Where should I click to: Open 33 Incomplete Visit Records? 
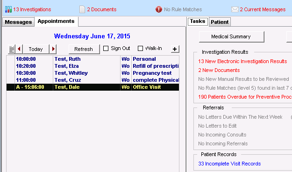click(x=229, y=164)
